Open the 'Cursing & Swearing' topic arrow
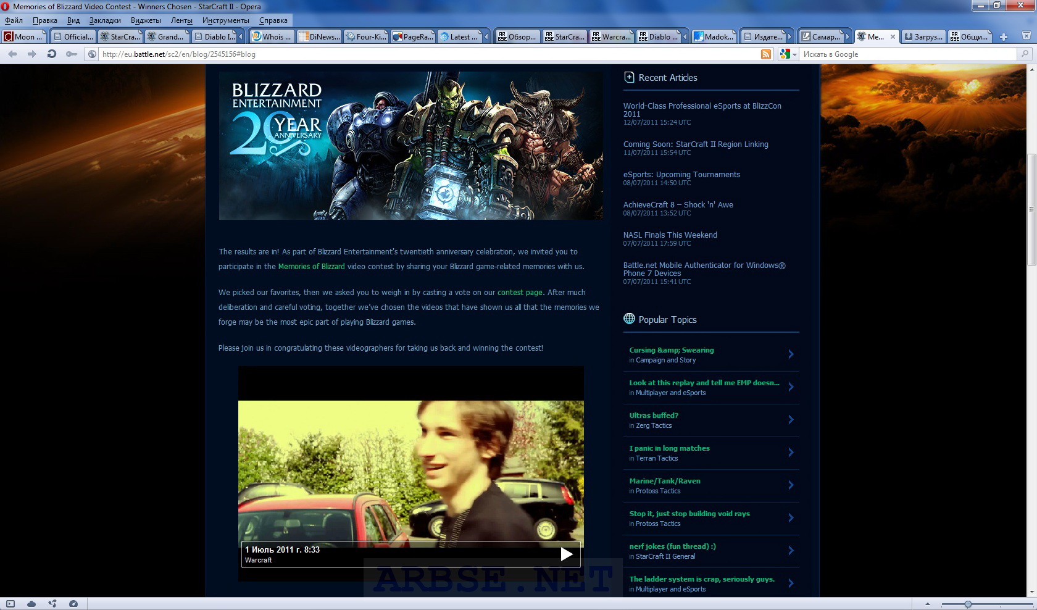Screen dimensions: 1037x610 pos(791,354)
